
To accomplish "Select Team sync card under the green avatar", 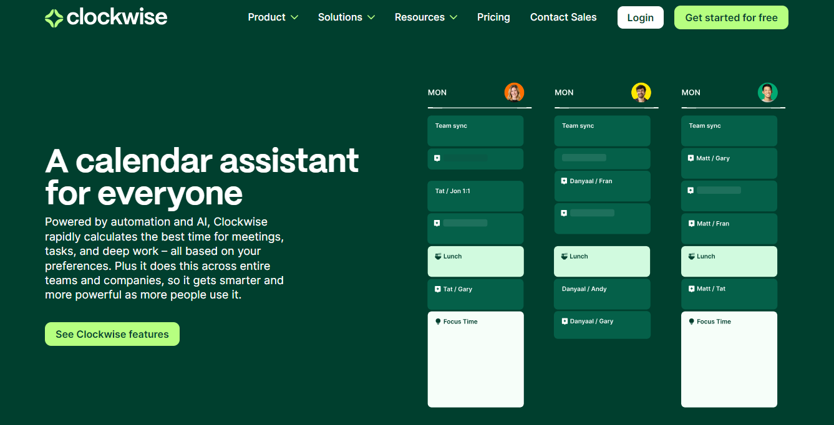I will [x=729, y=131].
